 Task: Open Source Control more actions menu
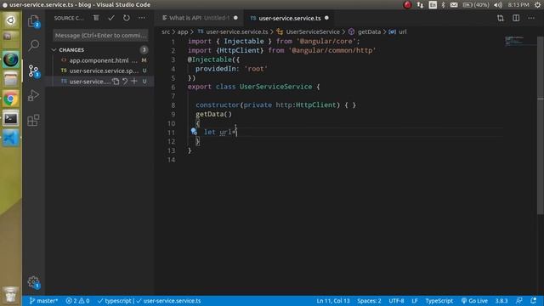coord(142,18)
